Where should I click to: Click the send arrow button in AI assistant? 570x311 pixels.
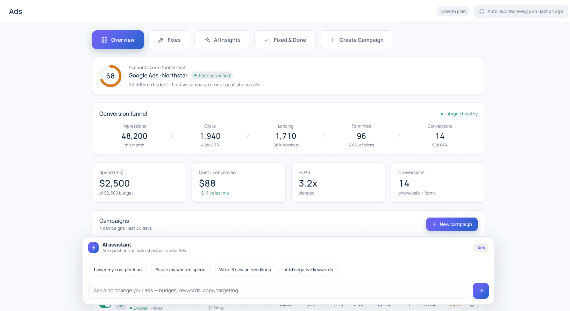click(481, 291)
